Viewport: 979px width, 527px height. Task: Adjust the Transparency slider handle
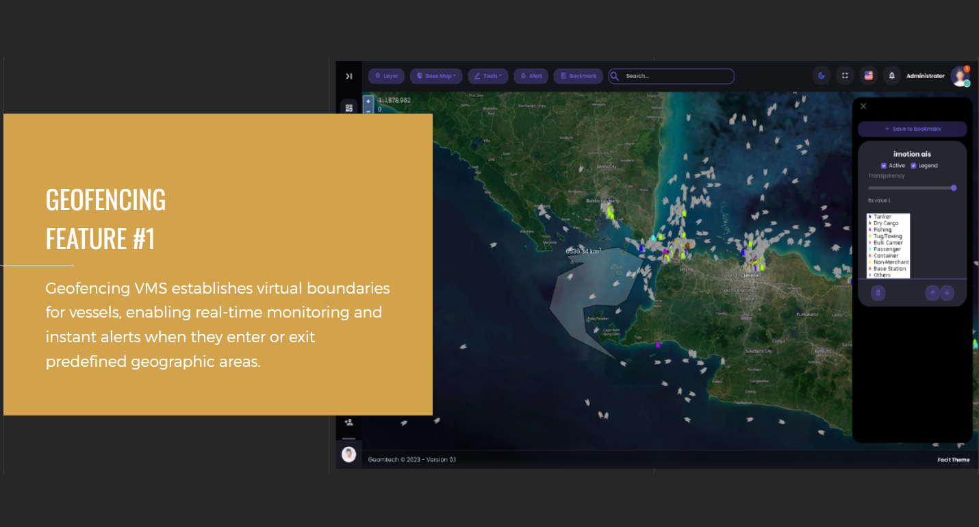pos(954,188)
